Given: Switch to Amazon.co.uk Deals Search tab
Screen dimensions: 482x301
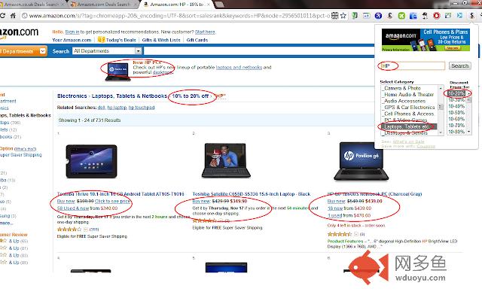Looking at the screenshot, I should [31, 5].
